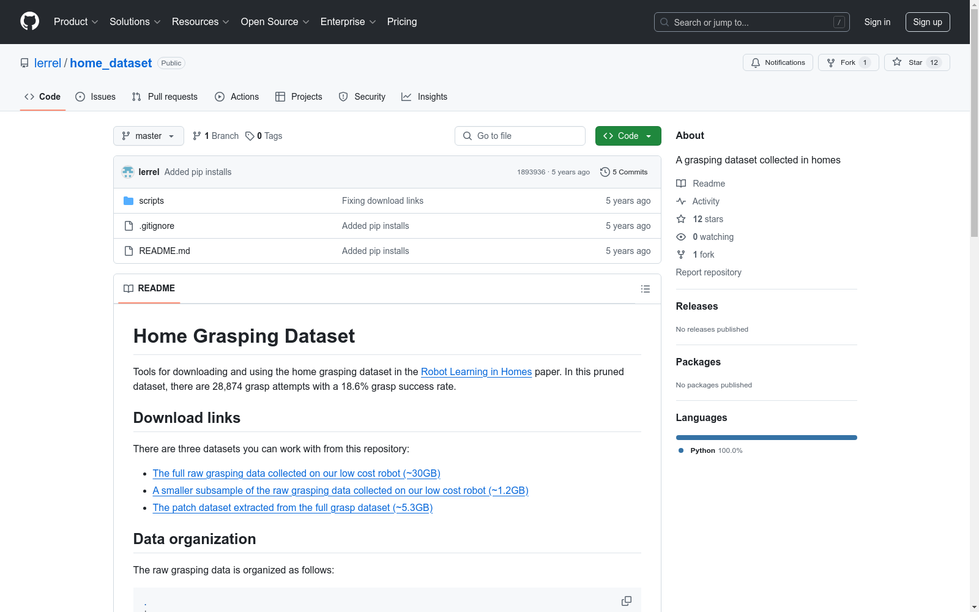Open the smaller subsample (~1.2GB) link
979x612 pixels.
click(x=340, y=490)
